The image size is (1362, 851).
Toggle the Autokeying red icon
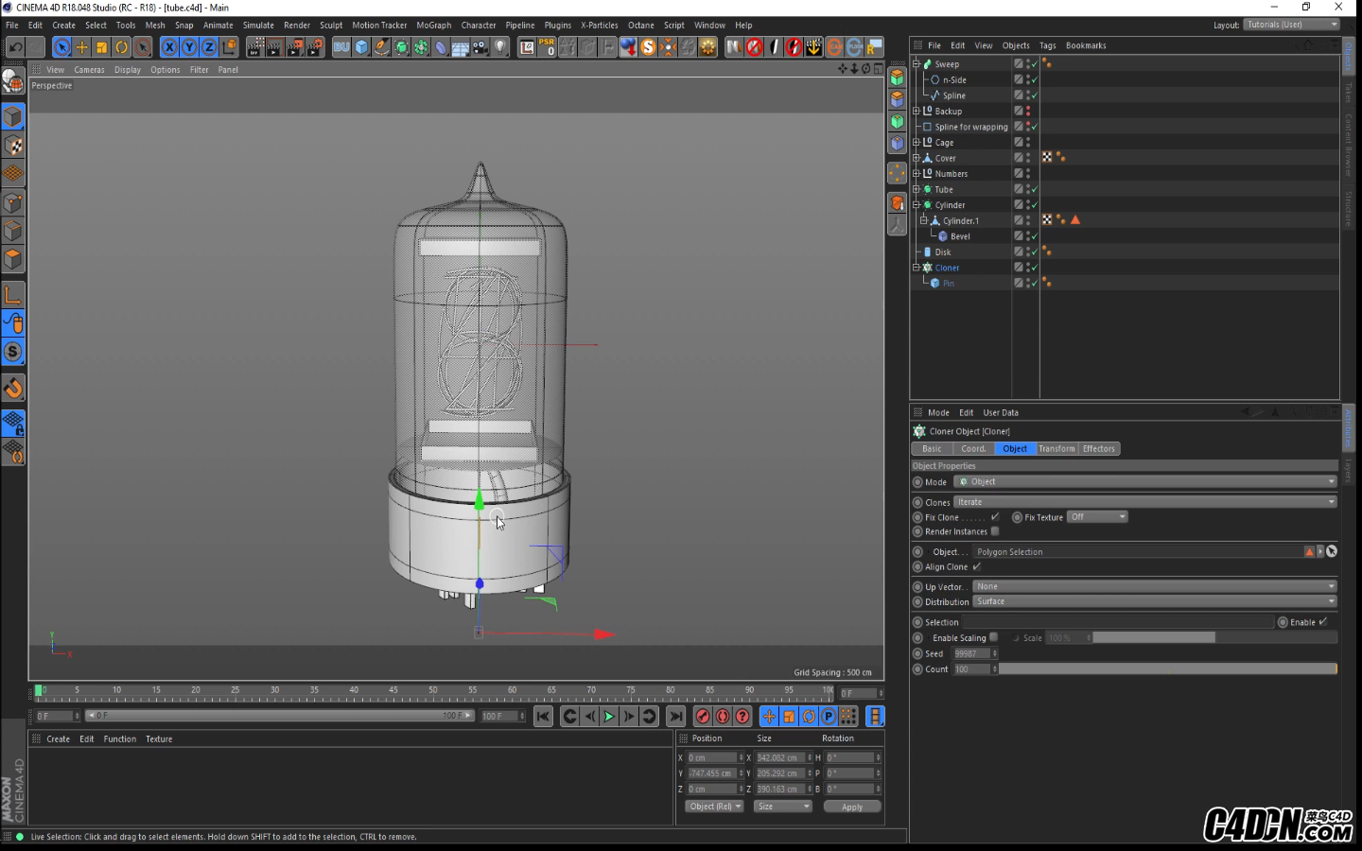click(x=723, y=717)
